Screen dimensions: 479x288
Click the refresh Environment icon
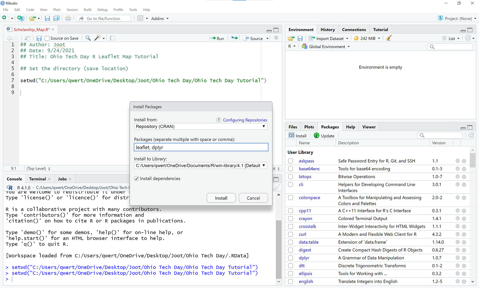[468, 38]
